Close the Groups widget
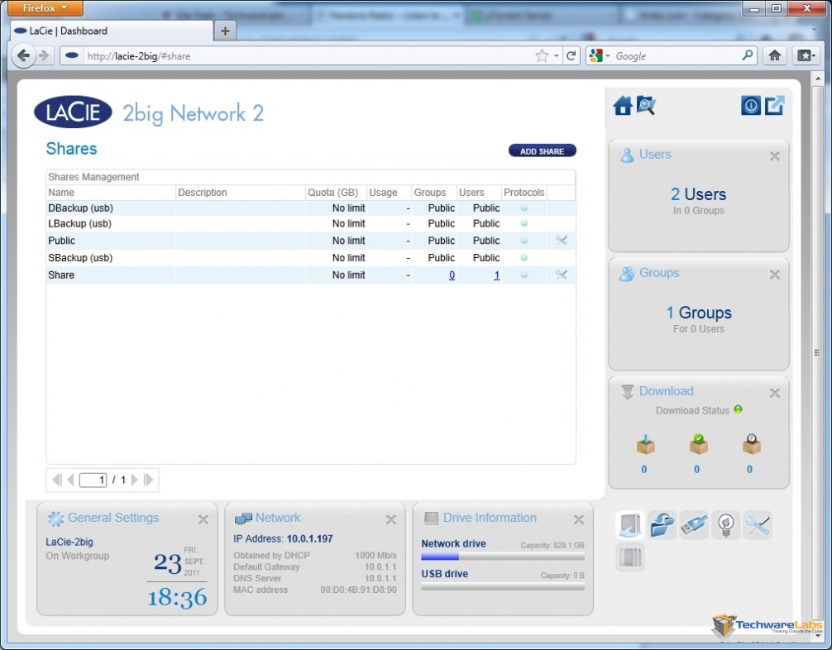The width and height of the screenshot is (832, 650). 775,275
